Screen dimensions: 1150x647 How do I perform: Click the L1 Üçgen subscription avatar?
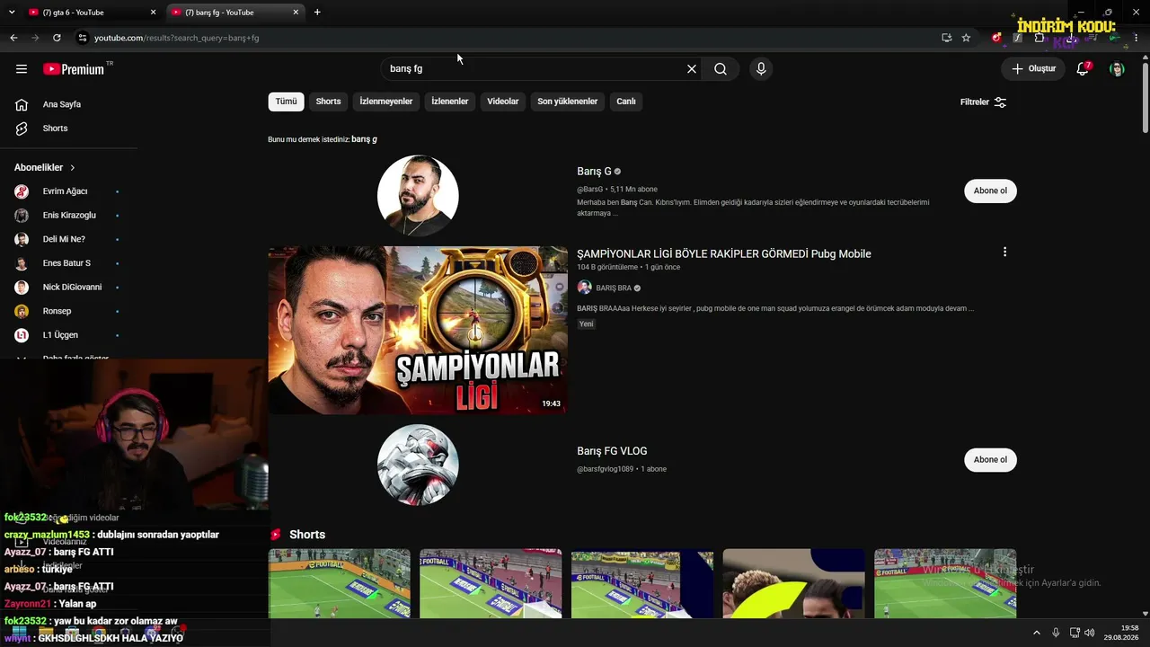[22, 335]
